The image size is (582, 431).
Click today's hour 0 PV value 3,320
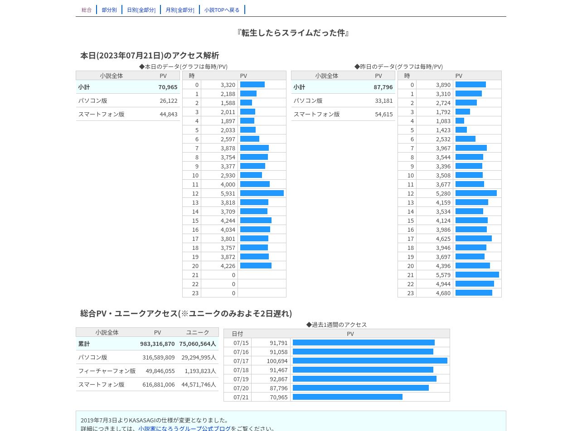(228, 85)
